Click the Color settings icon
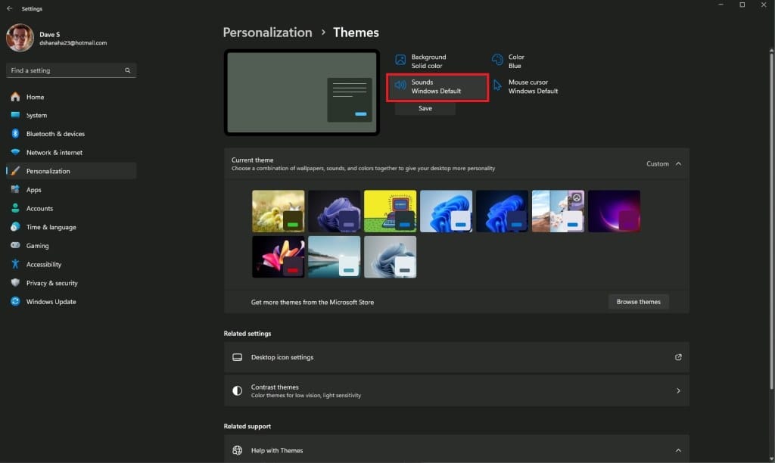775x463 pixels. point(497,61)
